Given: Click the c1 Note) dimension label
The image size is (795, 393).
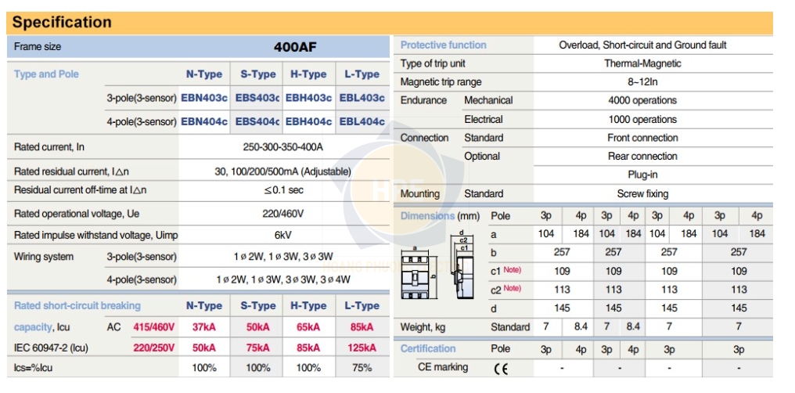Looking at the screenshot, I should (x=505, y=271).
